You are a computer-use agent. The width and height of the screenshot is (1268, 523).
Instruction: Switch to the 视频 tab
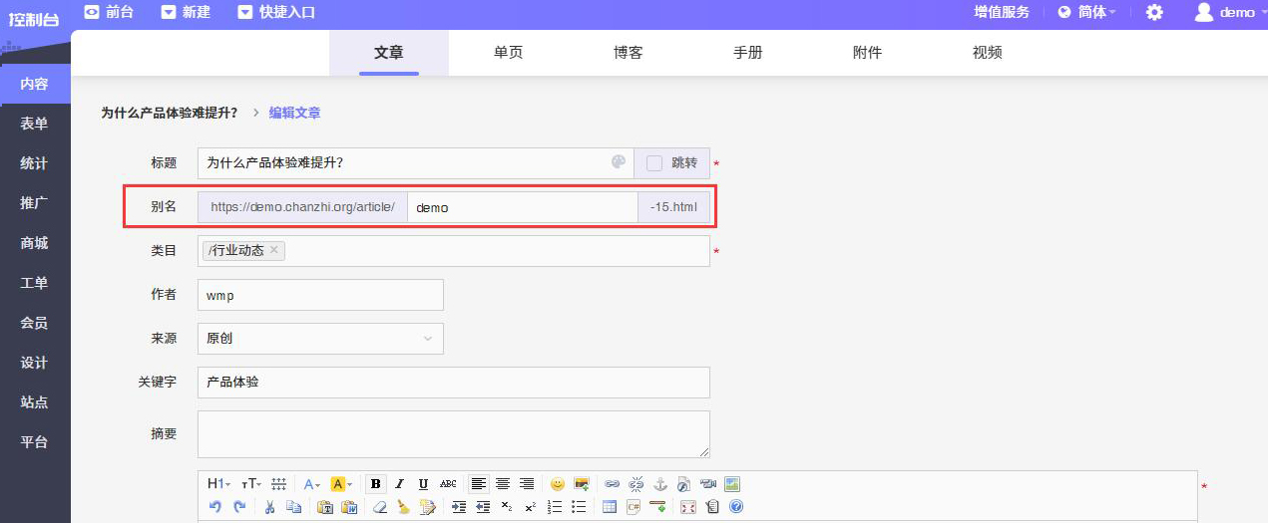click(987, 53)
